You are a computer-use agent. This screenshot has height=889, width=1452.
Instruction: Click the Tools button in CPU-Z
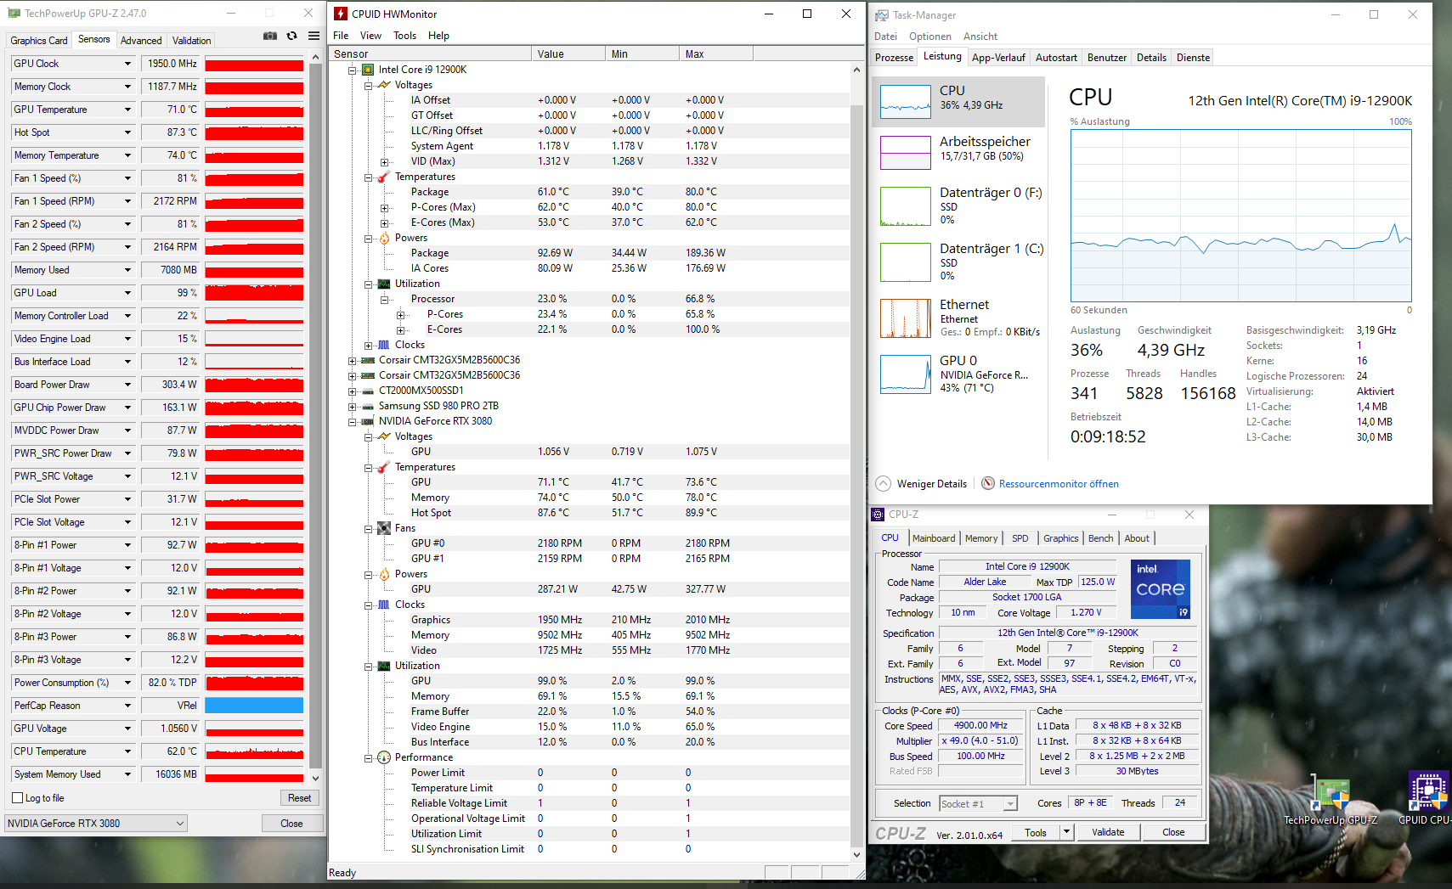[x=1036, y=832]
